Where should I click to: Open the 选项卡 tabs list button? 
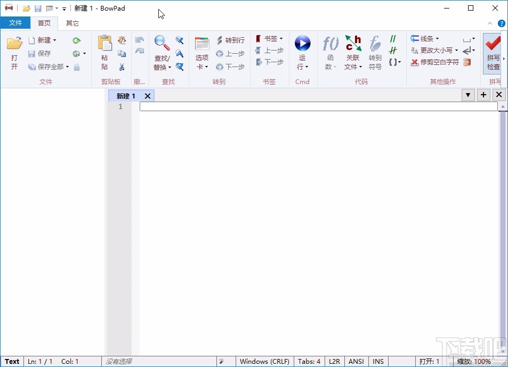pos(202,53)
